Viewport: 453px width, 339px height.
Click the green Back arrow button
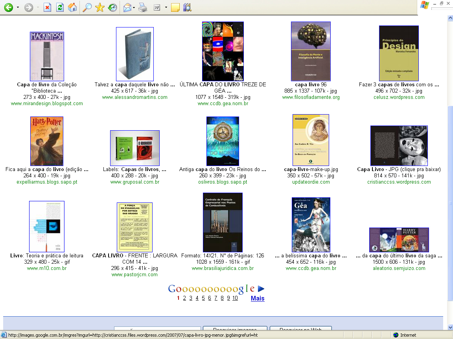coord(8,7)
